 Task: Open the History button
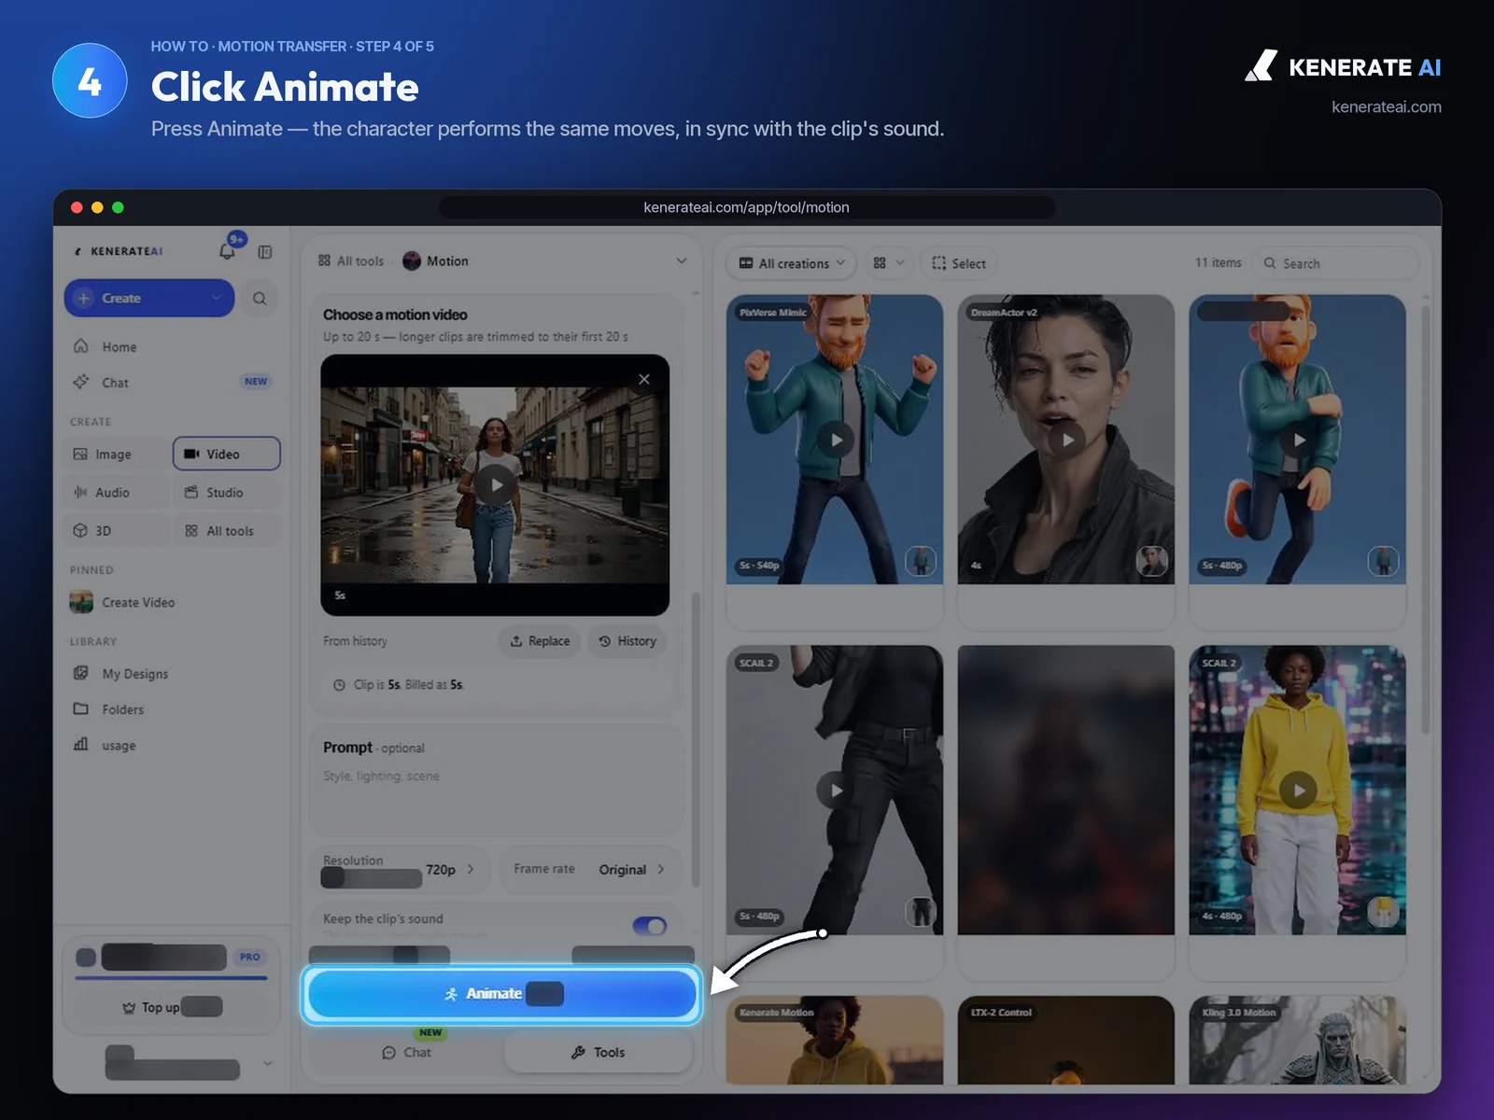click(x=627, y=641)
